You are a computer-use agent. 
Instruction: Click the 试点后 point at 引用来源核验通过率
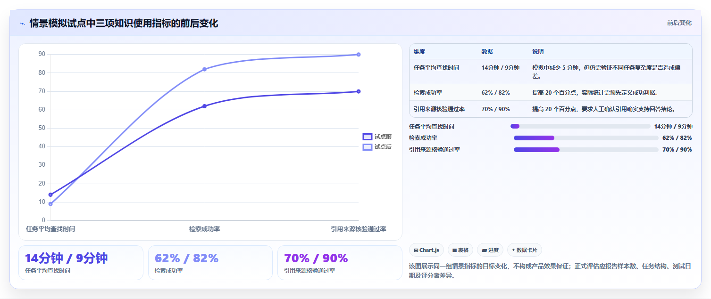pyautogui.click(x=359, y=55)
